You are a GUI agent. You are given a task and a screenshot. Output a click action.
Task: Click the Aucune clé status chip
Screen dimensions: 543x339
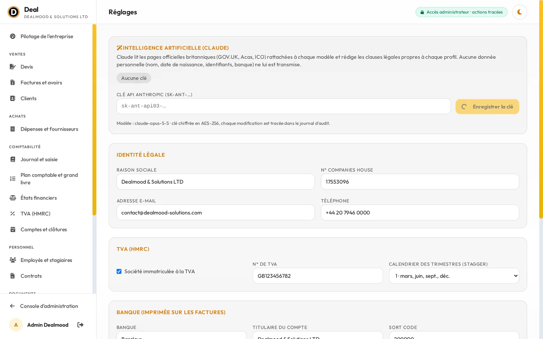[134, 78]
